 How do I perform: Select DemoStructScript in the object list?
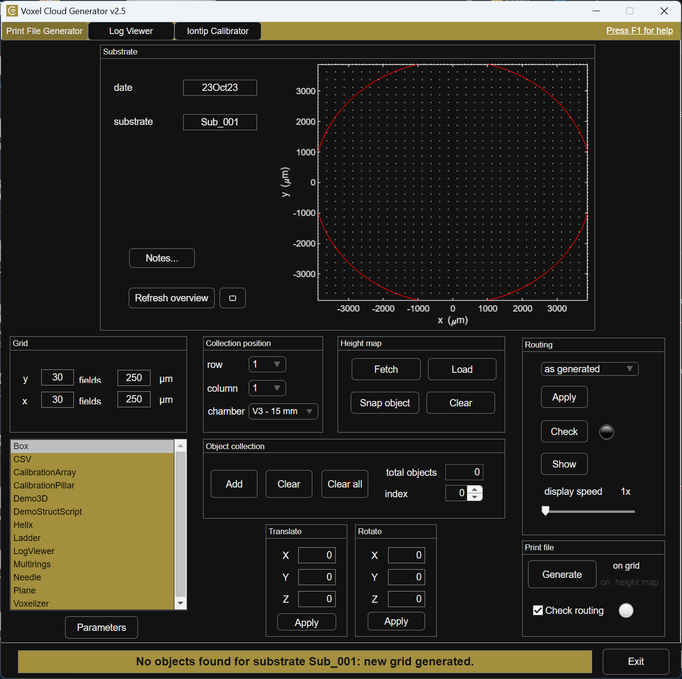click(92, 512)
